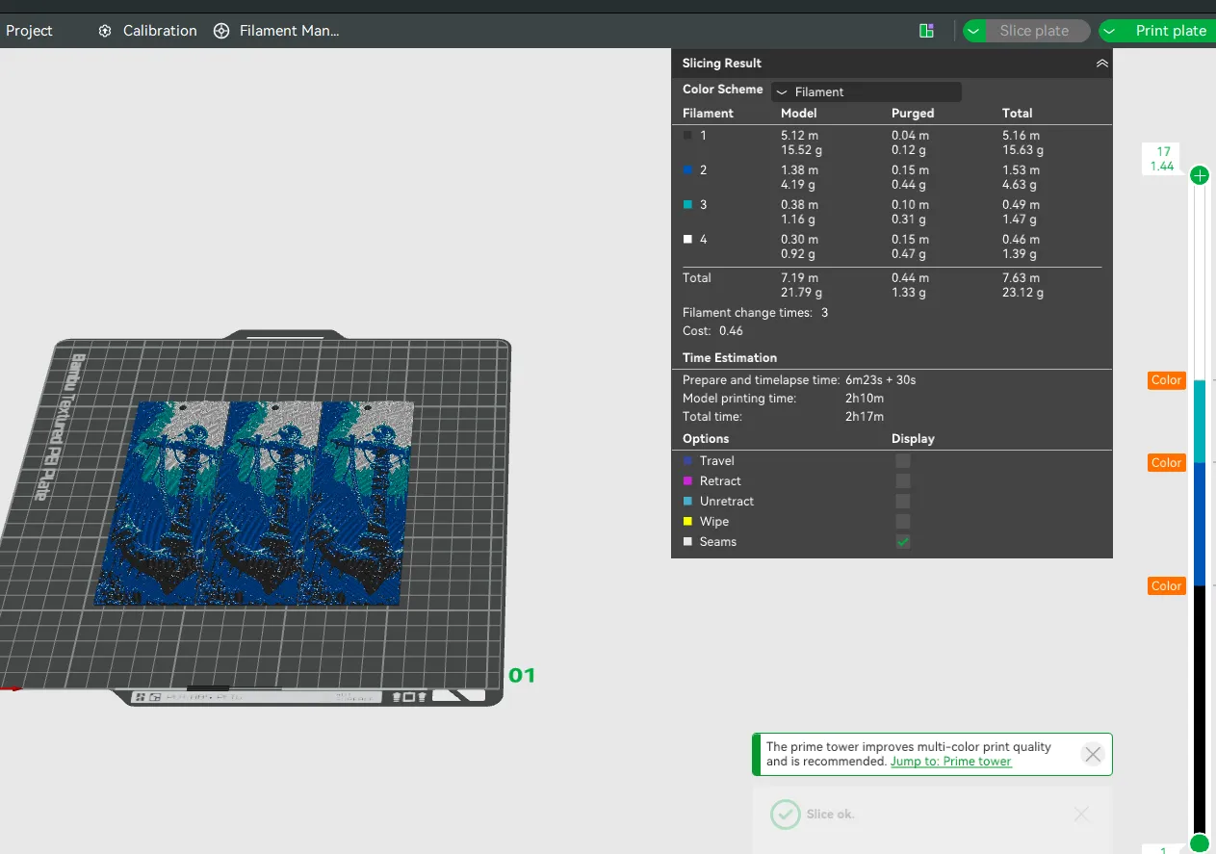
Task: Open the Color Scheme dropdown
Action: tap(866, 91)
